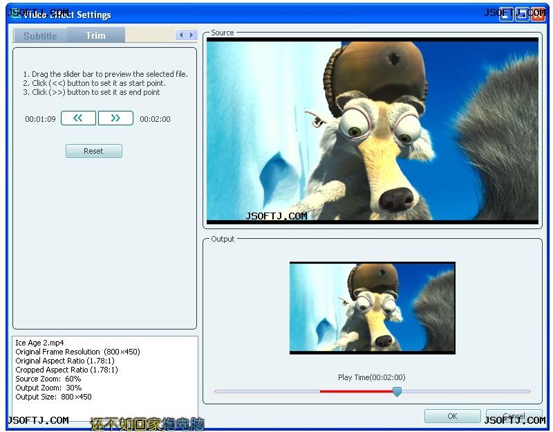Image resolution: width=553 pixels, height=432 pixels.
Task: Click the Original Aspect Ratio (1.78:1) line
Action: tap(65, 361)
